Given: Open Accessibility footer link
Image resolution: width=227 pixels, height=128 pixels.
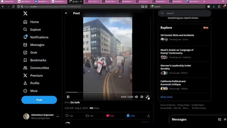Looking at the screenshot, I should coord(166,108).
